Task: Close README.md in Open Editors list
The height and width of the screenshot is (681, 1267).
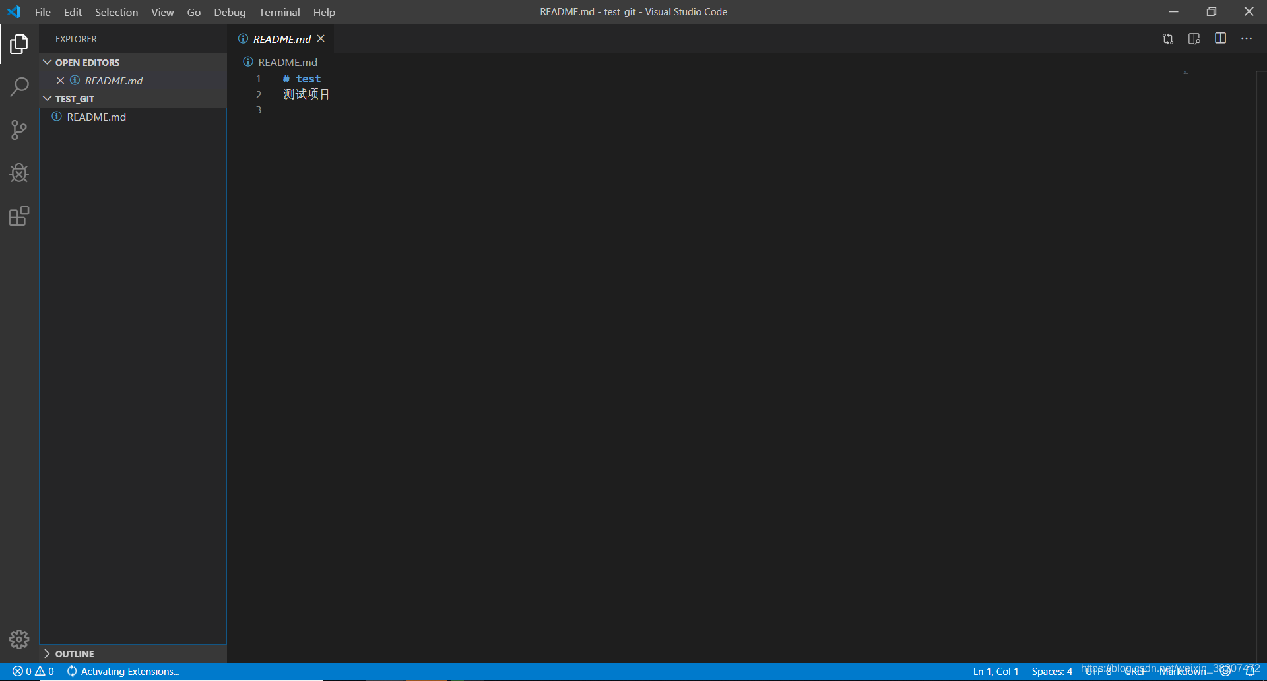Action: coord(61,81)
